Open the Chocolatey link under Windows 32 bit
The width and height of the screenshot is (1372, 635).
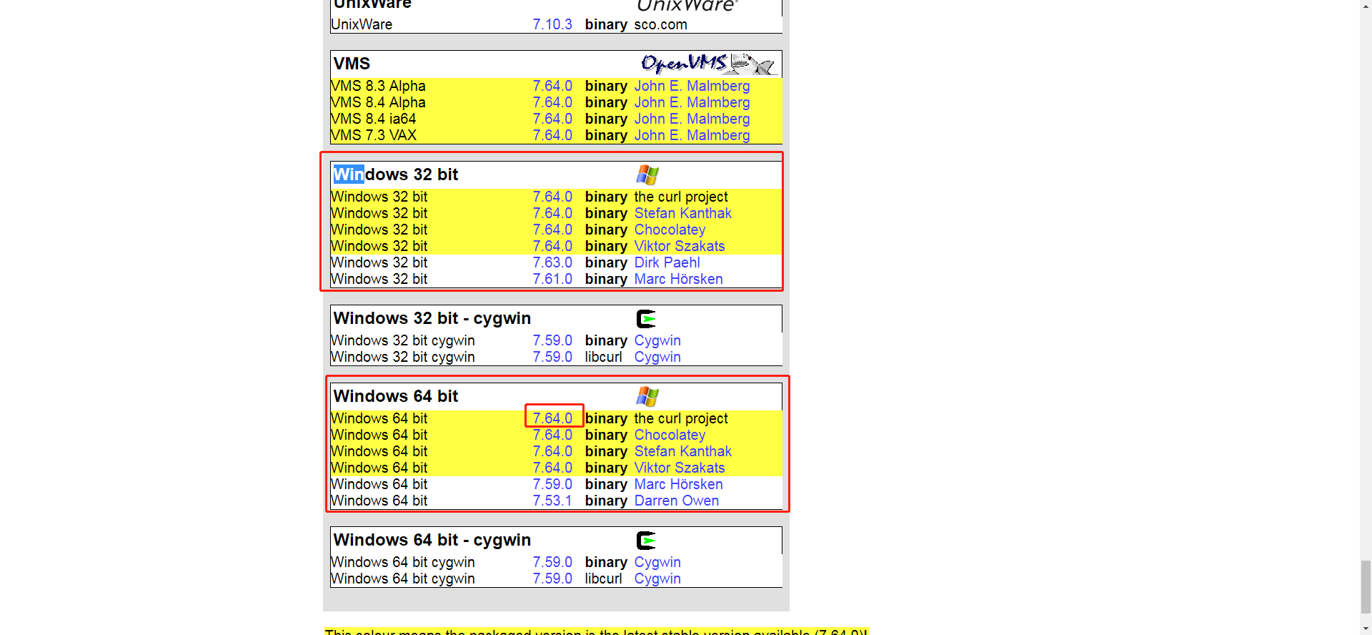tap(670, 230)
